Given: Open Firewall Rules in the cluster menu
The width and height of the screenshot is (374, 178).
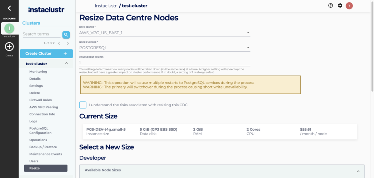Looking at the screenshot, I should pyautogui.click(x=40, y=100).
